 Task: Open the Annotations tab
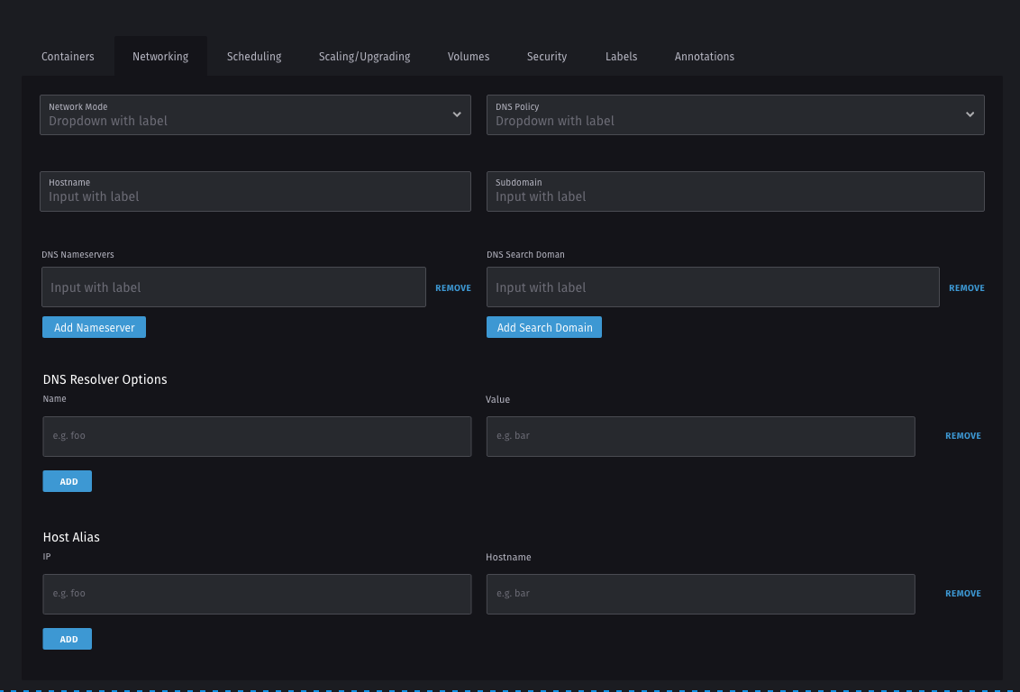point(705,56)
